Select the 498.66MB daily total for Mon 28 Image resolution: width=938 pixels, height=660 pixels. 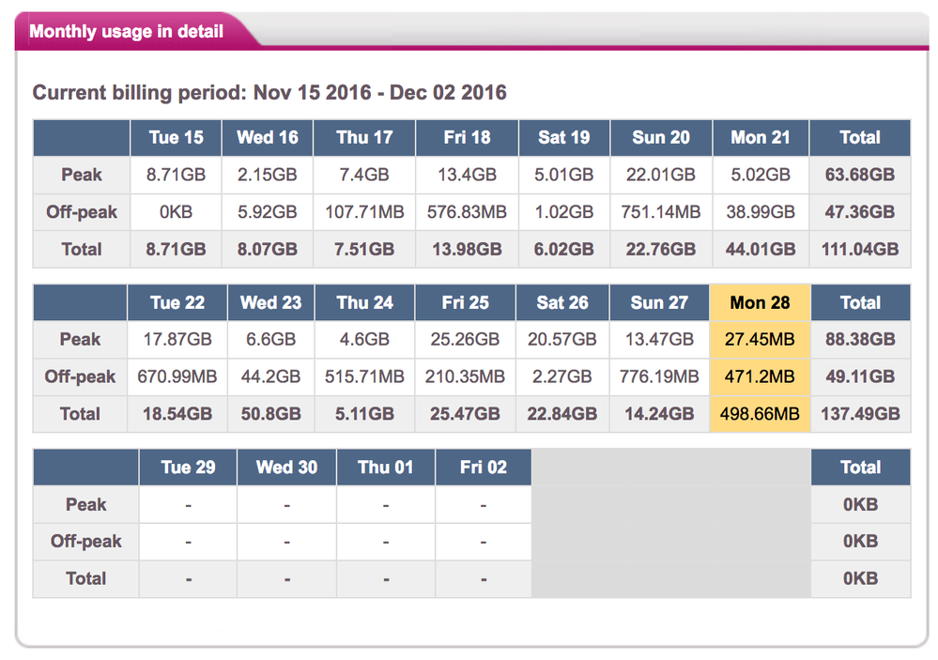coord(760,413)
